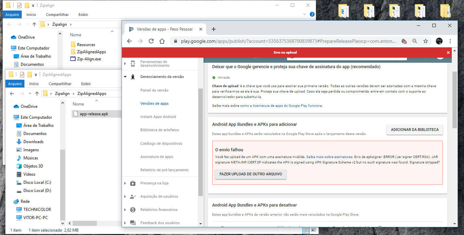Screen dimensions: 464x235
Task: Open the Chrome zoom magnifier icon
Action: pyautogui.click(x=415, y=41)
